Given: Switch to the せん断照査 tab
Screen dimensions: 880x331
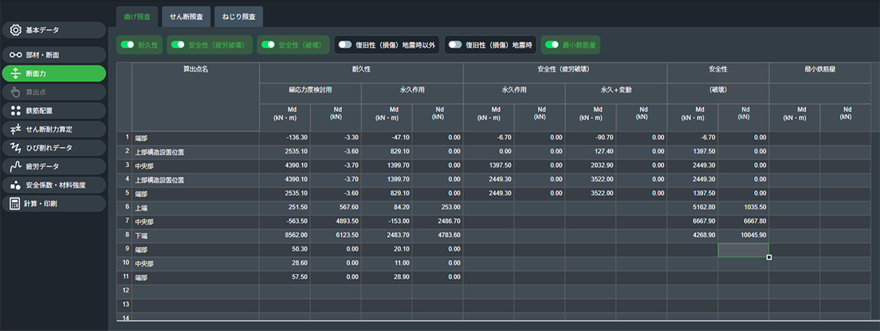Looking at the screenshot, I should pyautogui.click(x=186, y=16).
